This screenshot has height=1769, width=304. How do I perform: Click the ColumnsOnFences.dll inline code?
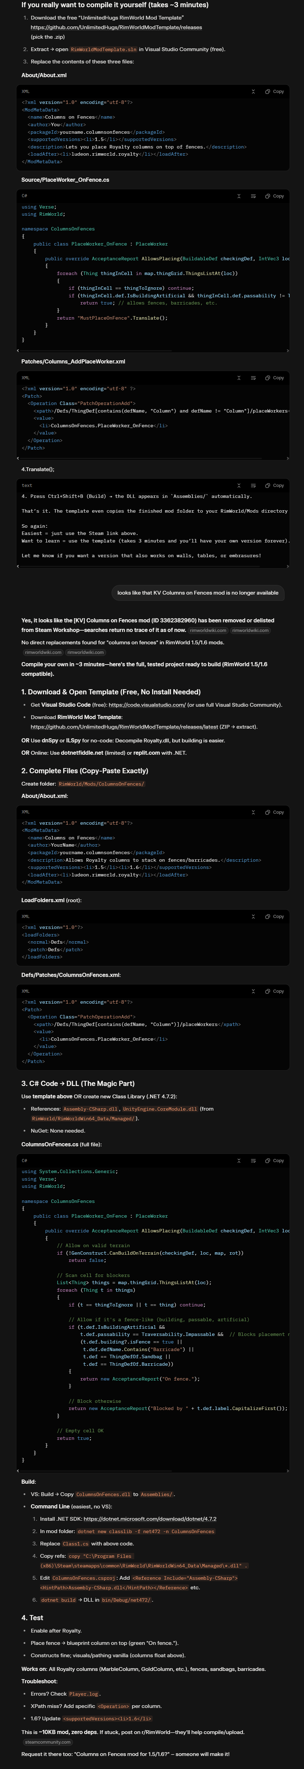click(103, 1494)
